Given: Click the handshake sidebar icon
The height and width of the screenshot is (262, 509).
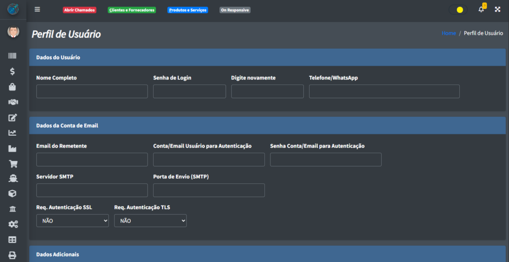Looking at the screenshot, I should click(12, 102).
